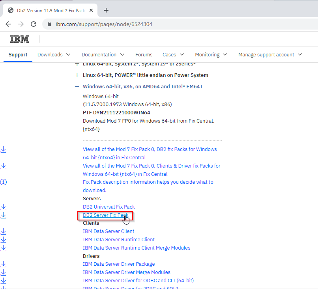This screenshot has width=318, height=289.
Task: Click the topmost download icon in the left sidebar
Action: point(4,149)
